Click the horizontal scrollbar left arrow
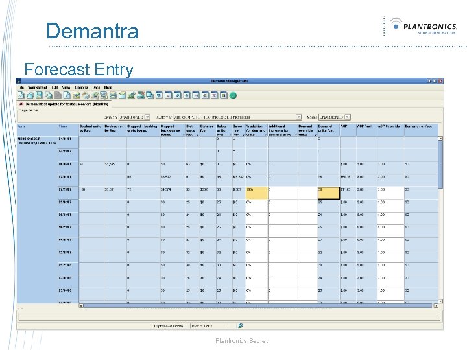Viewport: 467px width, 350px height. [81, 306]
